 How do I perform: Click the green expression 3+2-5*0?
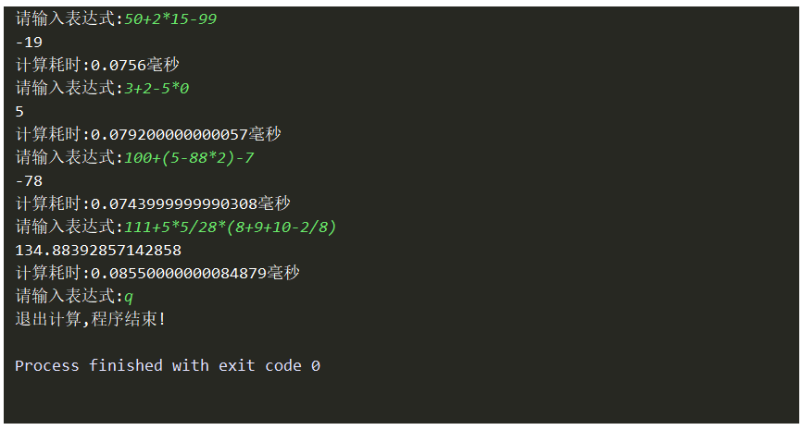click(157, 89)
